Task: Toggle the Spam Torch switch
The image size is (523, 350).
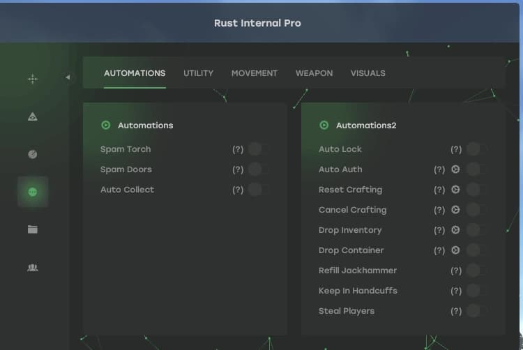Action: coord(255,149)
